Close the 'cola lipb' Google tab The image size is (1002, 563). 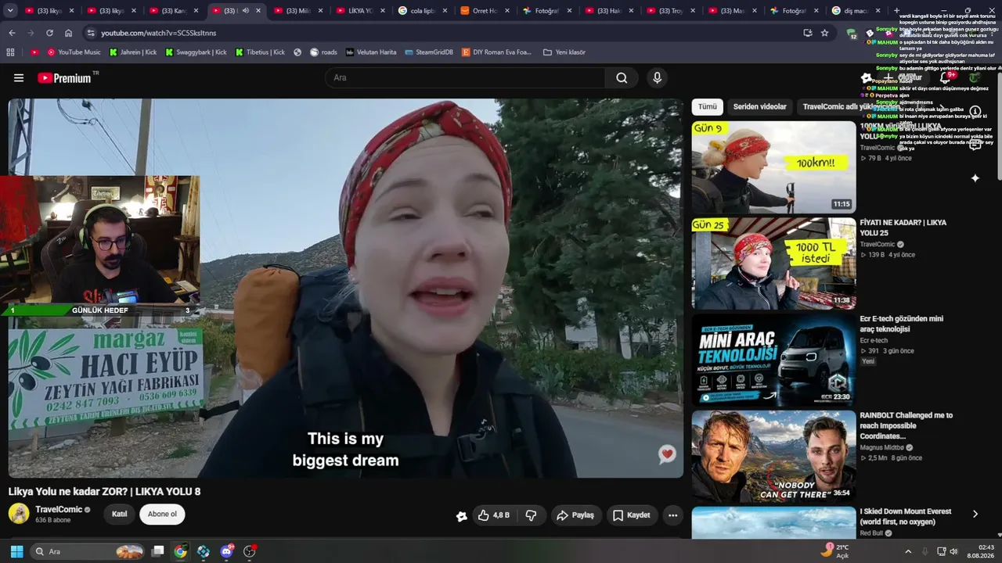click(445, 11)
